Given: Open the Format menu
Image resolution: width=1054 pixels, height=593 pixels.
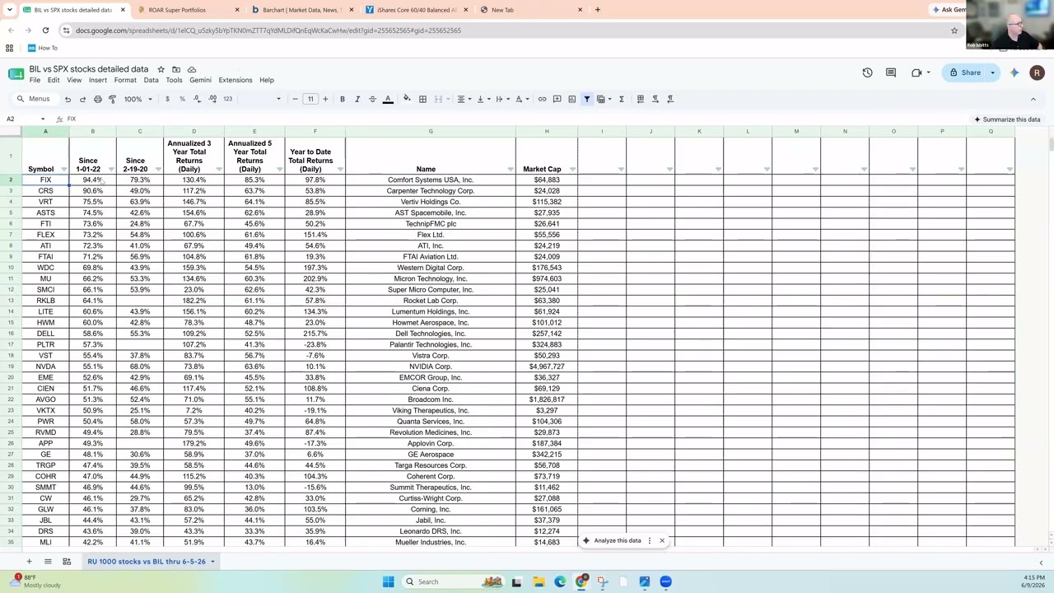Looking at the screenshot, I should pos(125,80).
